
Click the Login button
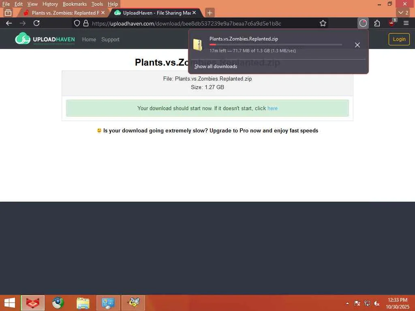pyautogui.click(x=399, y=39)
